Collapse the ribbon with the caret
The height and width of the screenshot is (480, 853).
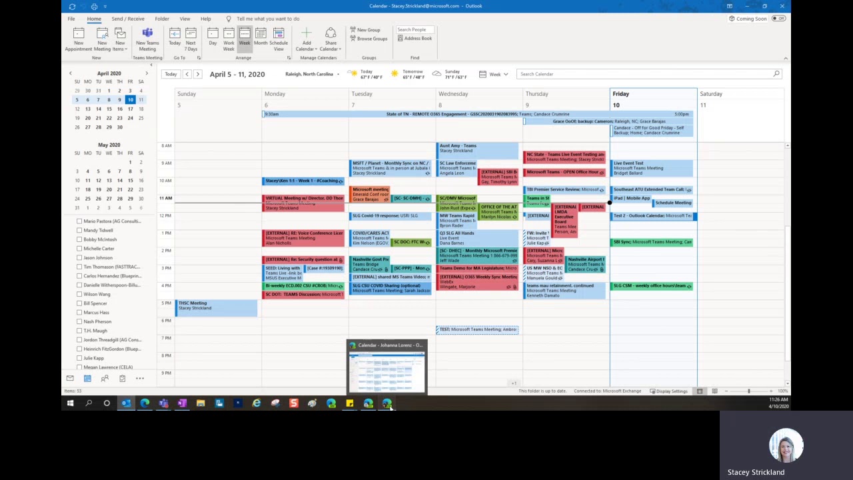point(785,59)
